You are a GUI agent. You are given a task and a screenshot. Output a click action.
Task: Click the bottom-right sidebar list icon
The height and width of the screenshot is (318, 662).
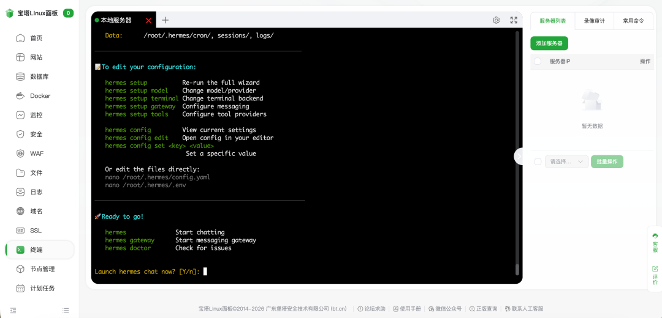click(x=66, y=311)
